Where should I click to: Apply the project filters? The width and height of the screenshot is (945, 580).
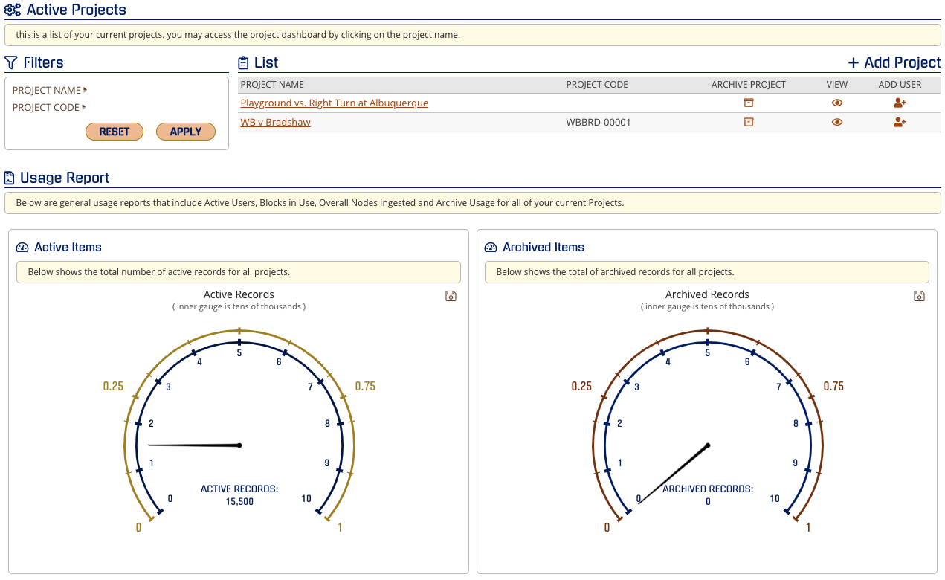pos(186,132)
